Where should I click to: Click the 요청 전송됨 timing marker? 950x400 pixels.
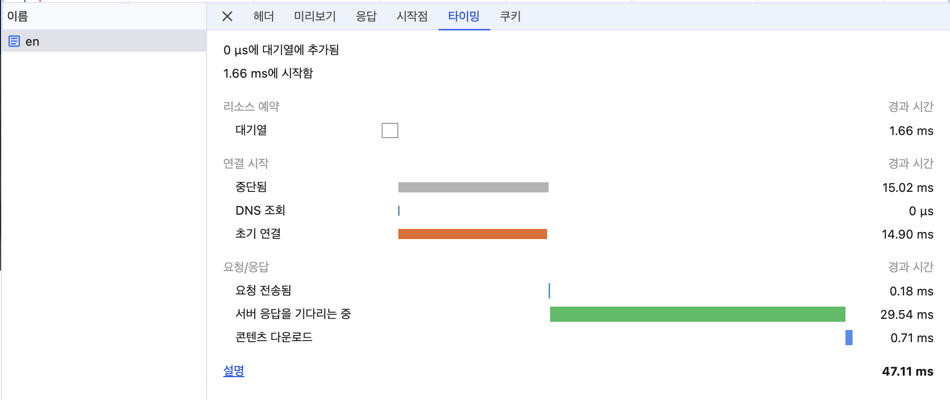pos(549,291)
